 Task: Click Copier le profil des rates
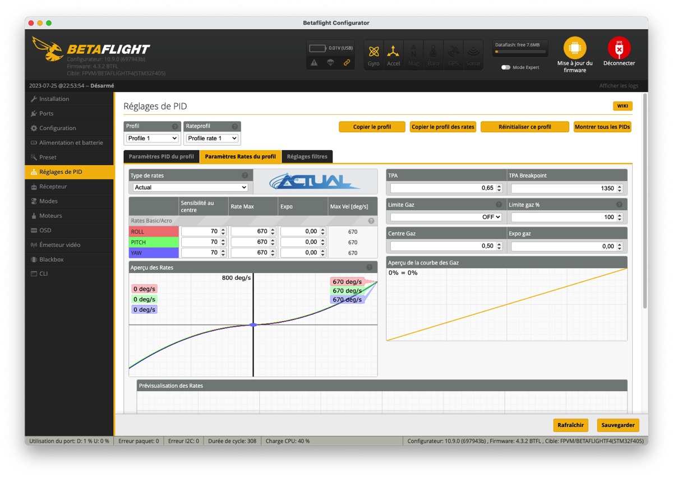tap(443, 127)
